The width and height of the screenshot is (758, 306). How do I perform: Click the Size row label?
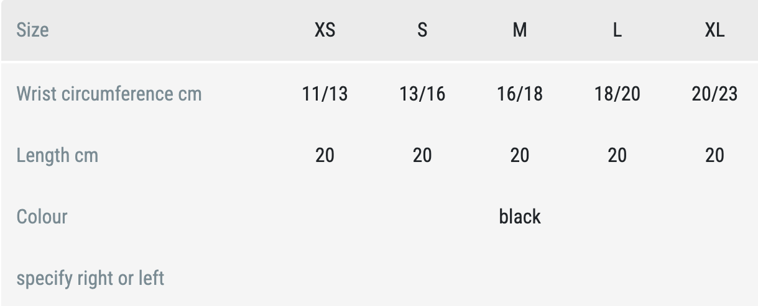coord(32,30)
